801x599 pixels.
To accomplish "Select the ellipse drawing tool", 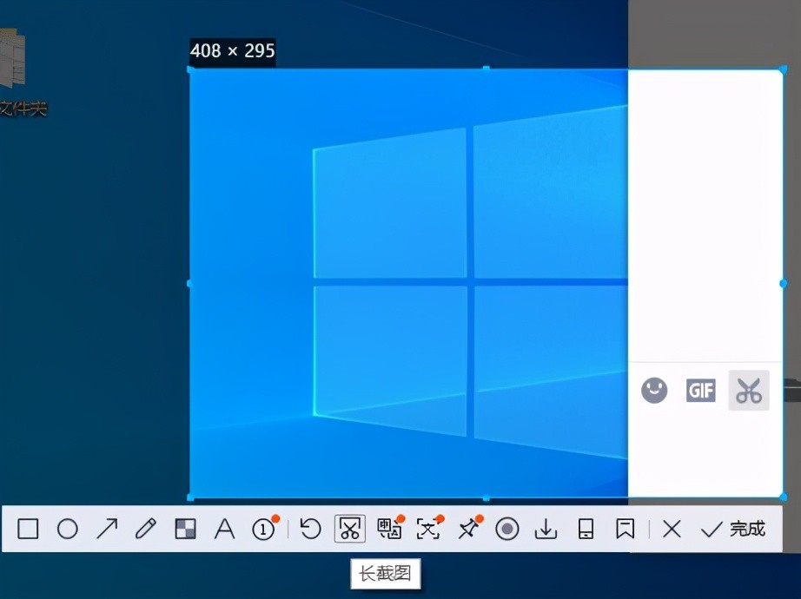I will coord(68,529).
